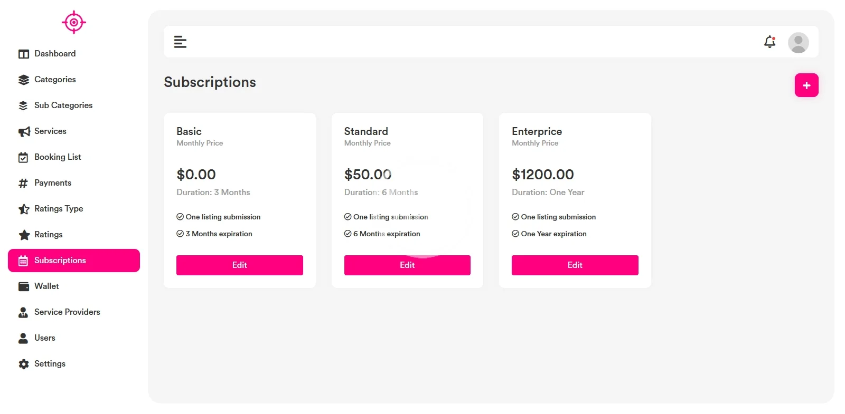The image size is (845, 414).
Task: Click the Ratings star icon
Action: coord(24,235)
